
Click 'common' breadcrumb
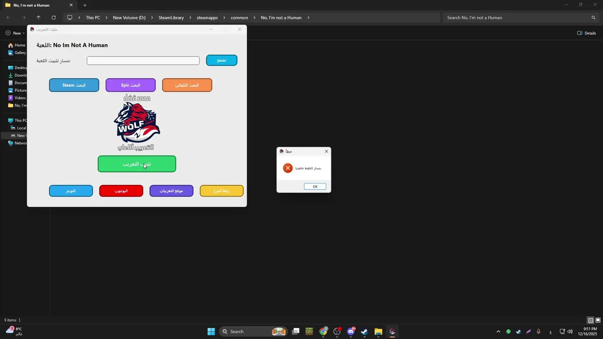(239, 17)
